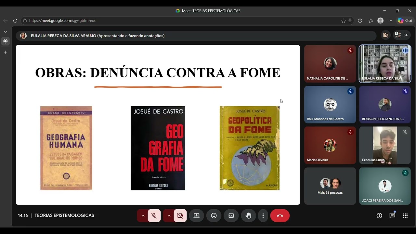416x234 pixels.
Task: Click the Geografia da Fome book cover
Action: pyautogui.click(x=158, y=148)
